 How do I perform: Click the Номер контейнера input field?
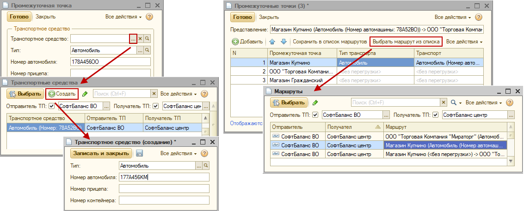coord(164,200)
